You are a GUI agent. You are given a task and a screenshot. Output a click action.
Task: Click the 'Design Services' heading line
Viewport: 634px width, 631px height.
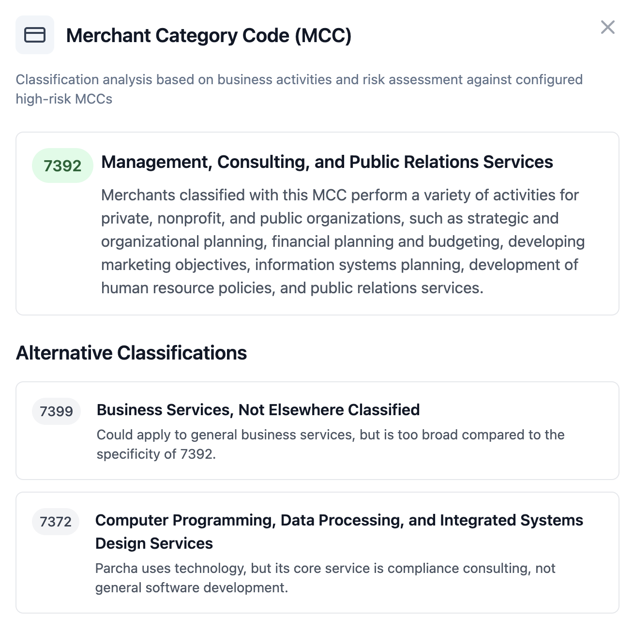coord(154,543)
